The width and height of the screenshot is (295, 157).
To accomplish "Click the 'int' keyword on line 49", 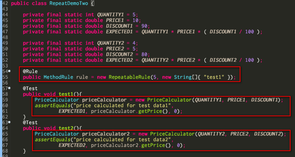I will (x=90, y=43).
